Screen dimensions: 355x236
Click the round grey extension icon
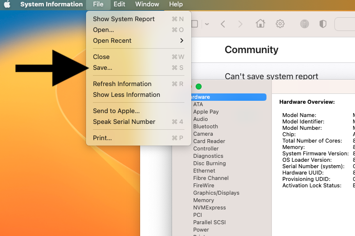click(x=304, y=24)
